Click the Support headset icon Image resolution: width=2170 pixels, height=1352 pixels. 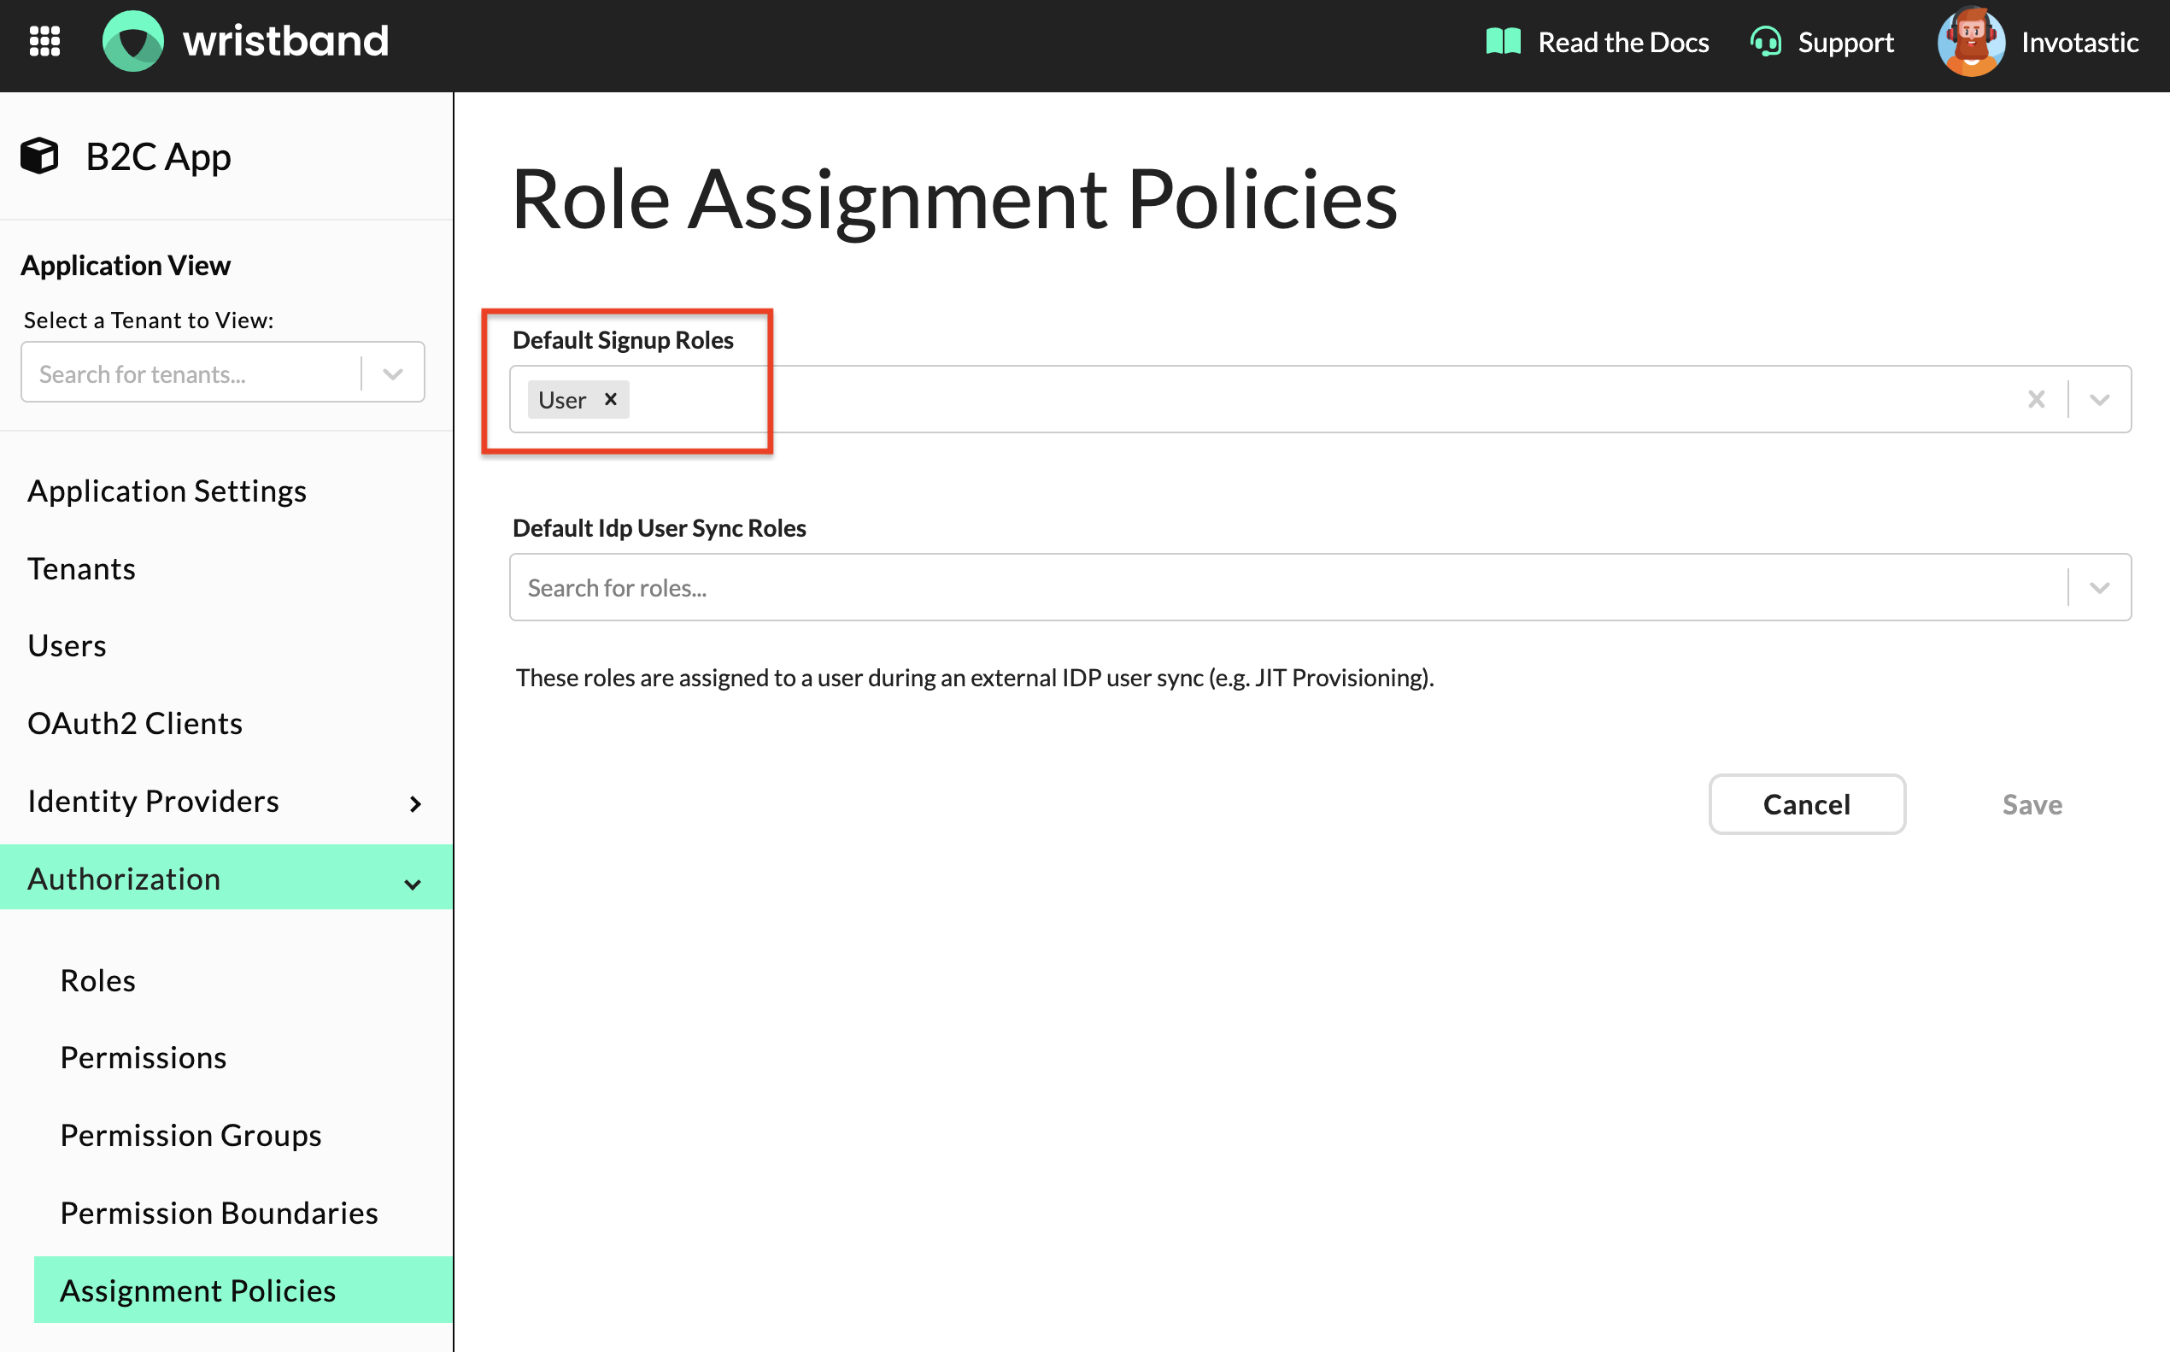point(1765,41)
